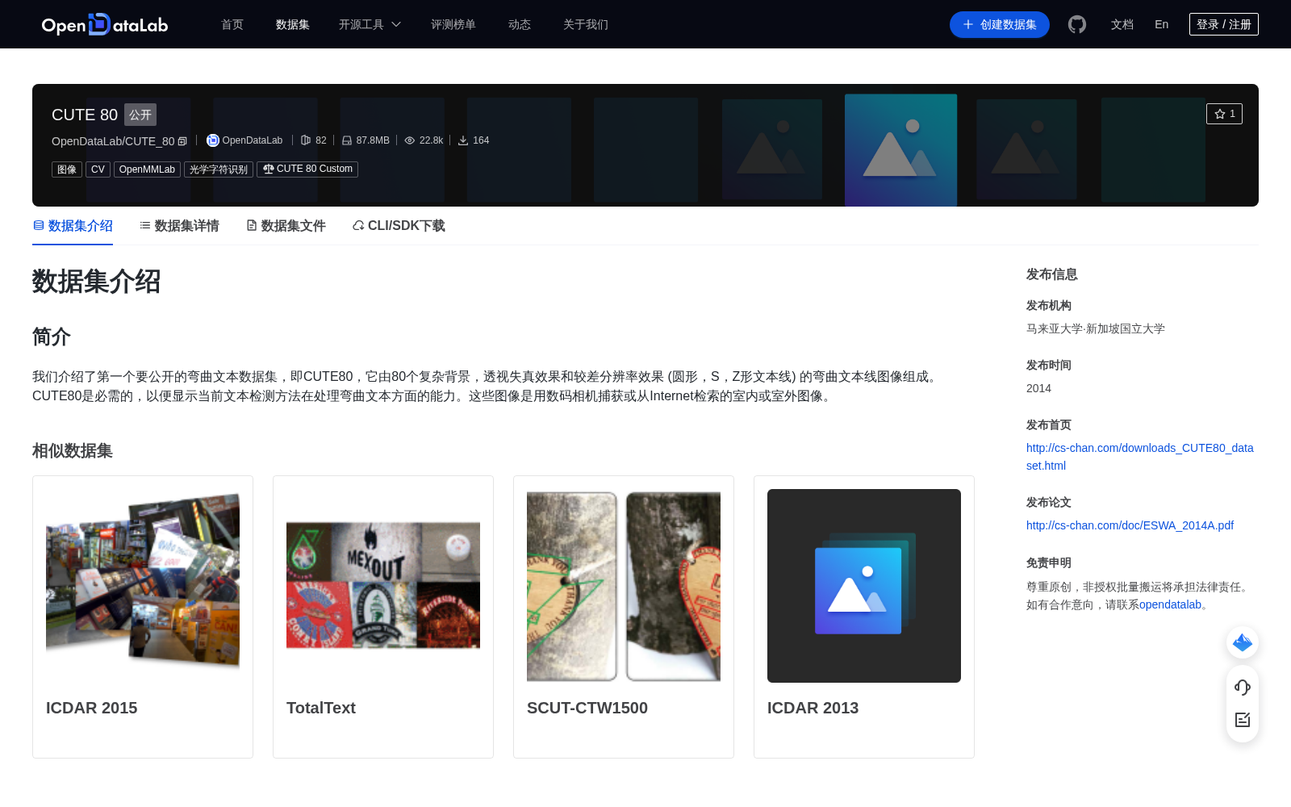Open the SCUT-CTW1500 dataset thumbnail
Screen dimensions: 1291x807
624,586
